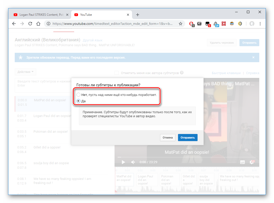The height and width of the screenshot is (203, 274).
Task: Click the video progress bar
Action: (187, 157)
